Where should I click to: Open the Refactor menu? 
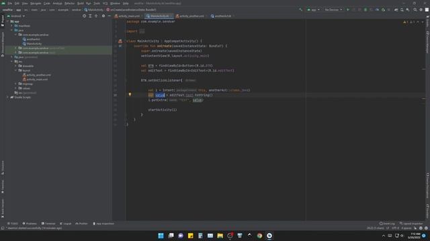coord(69,3)
